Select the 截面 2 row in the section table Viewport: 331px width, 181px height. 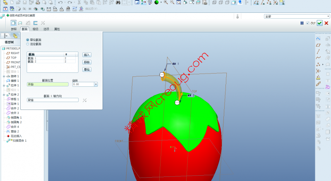click(x=51, y=62)
